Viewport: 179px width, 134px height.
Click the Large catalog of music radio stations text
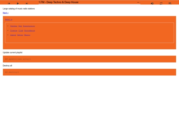coord(19,9)
